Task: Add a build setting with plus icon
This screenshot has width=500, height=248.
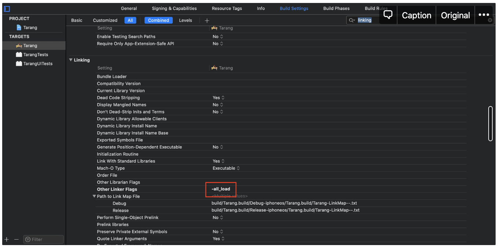Action: tap(207, 20)
